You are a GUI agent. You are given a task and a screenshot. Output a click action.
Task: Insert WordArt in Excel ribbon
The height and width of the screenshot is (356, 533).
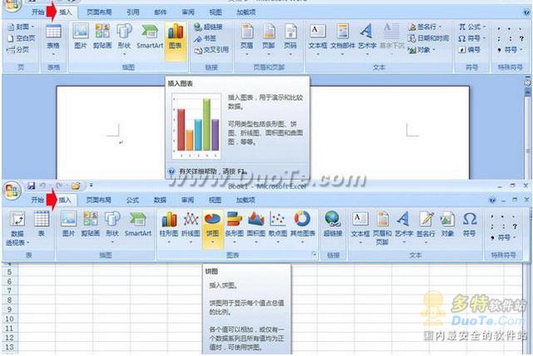pyautogui.click(x=404, y=227)
